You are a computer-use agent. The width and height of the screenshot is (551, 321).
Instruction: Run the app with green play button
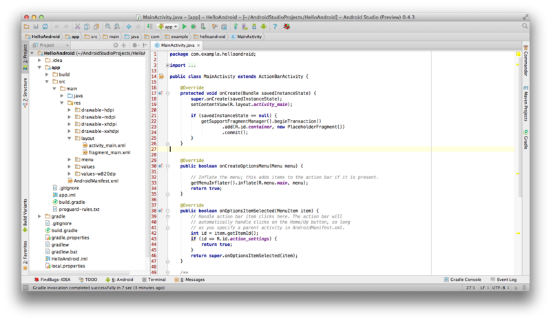coord(184,26)
